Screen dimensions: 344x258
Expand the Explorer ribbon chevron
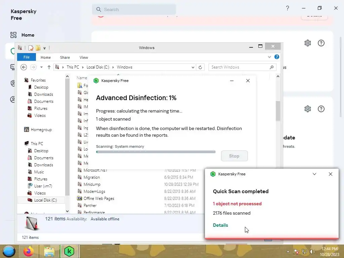pyautogui.click(x=269, y=57)
